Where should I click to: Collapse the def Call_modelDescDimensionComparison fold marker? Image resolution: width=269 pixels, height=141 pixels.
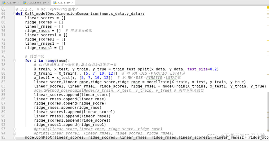(15, 14)
